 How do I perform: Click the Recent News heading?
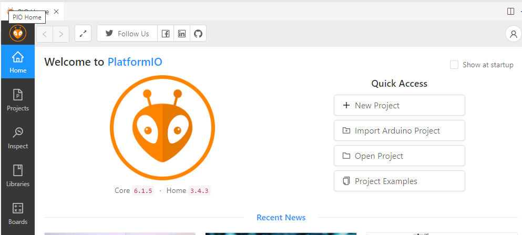(281, 217)
